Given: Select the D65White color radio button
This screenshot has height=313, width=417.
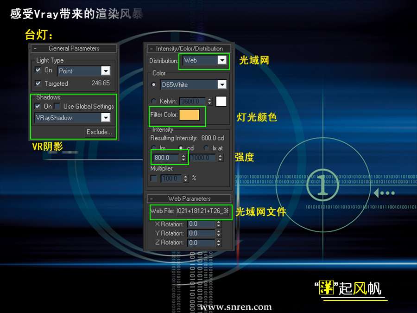Looking at the screenshot, I should 153,85.
